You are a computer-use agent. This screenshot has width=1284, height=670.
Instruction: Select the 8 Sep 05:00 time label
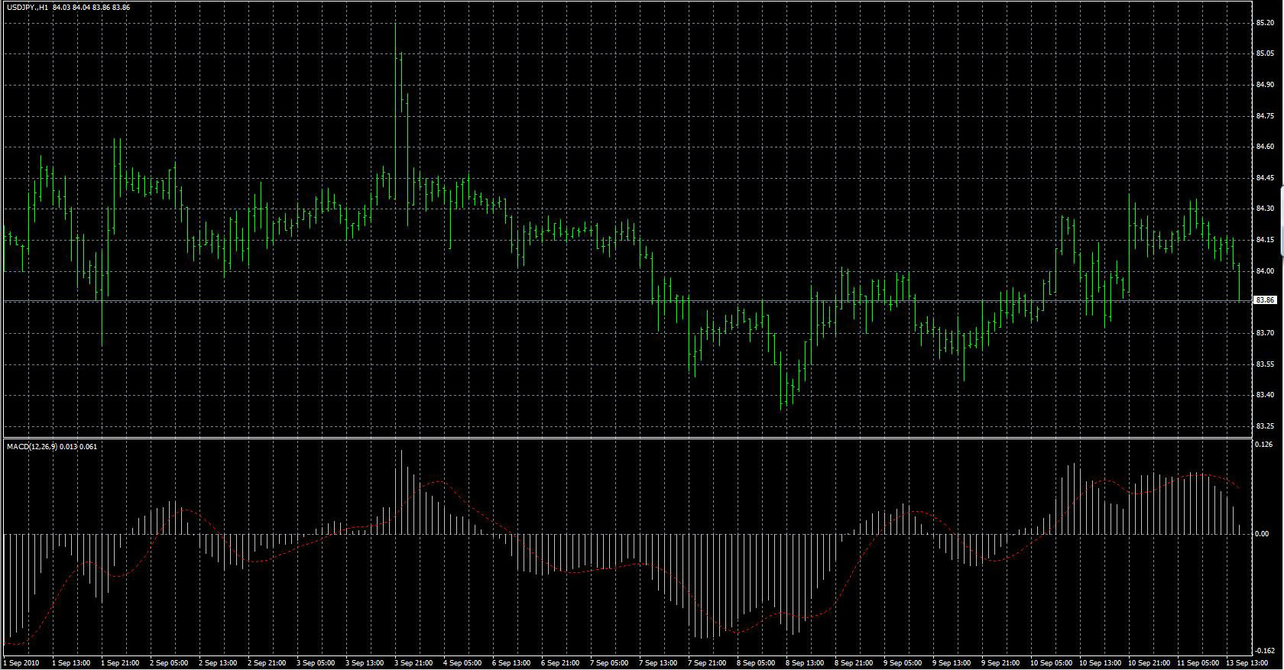pos(756,663)
